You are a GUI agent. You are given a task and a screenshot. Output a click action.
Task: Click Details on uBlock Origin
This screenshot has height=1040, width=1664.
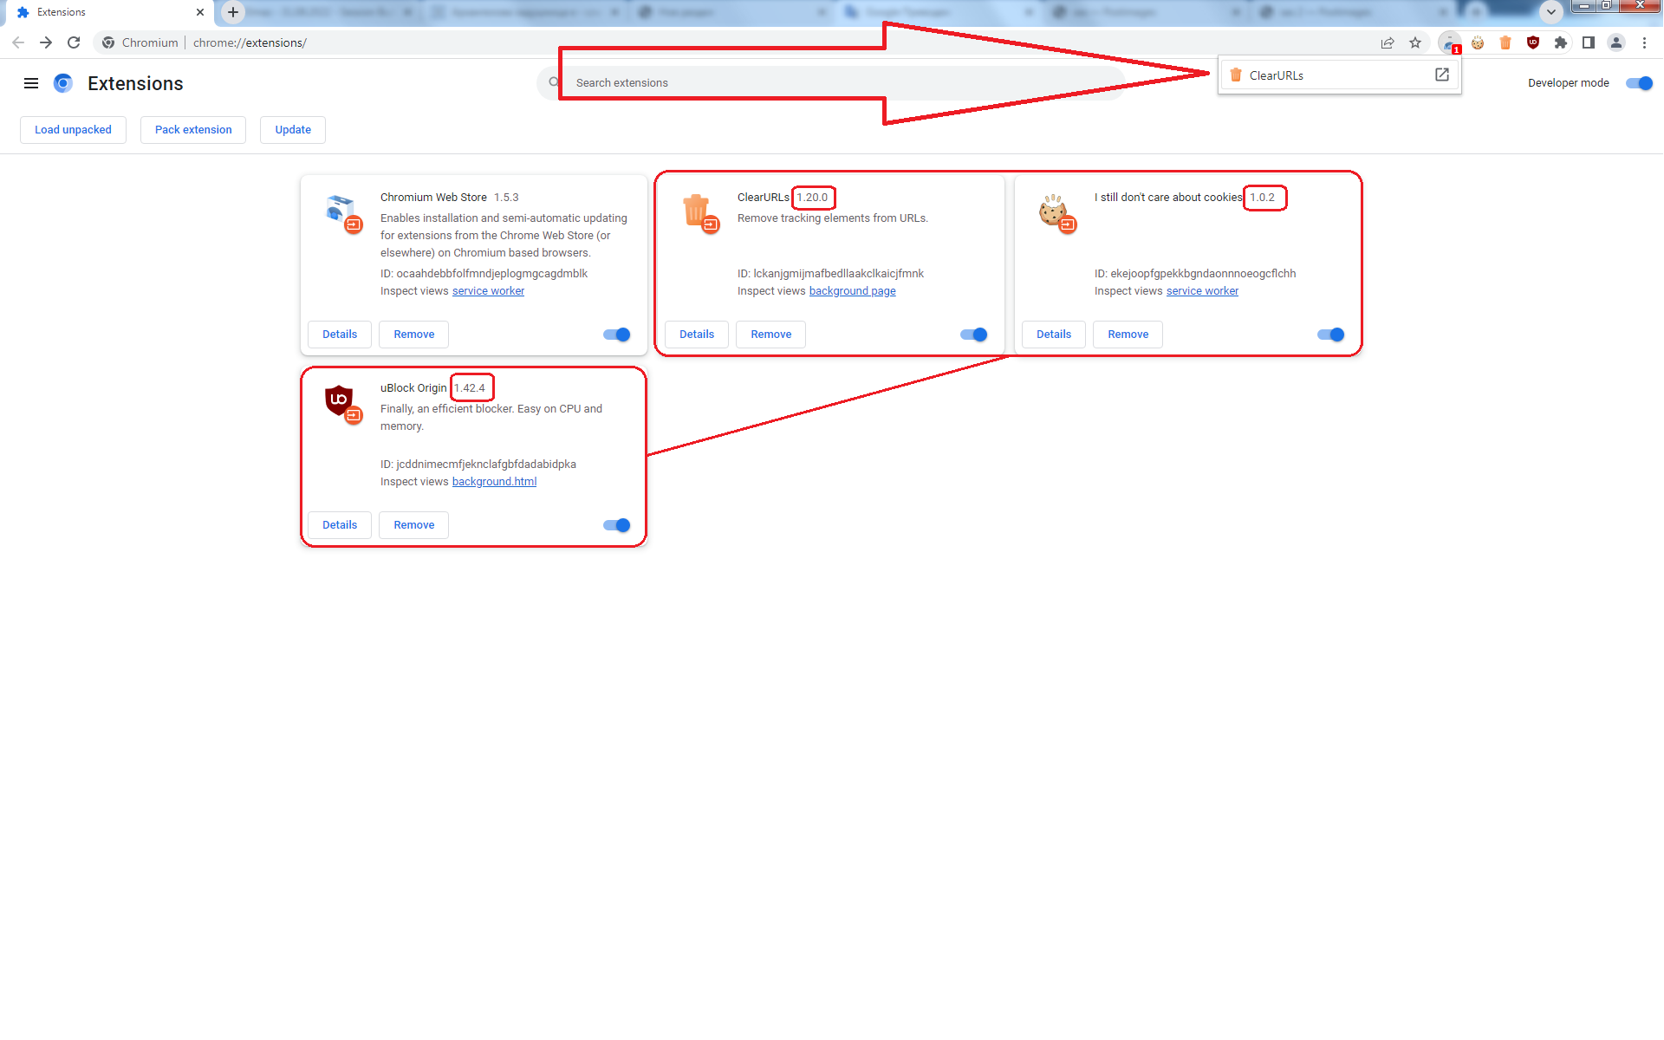coord(339,525)
